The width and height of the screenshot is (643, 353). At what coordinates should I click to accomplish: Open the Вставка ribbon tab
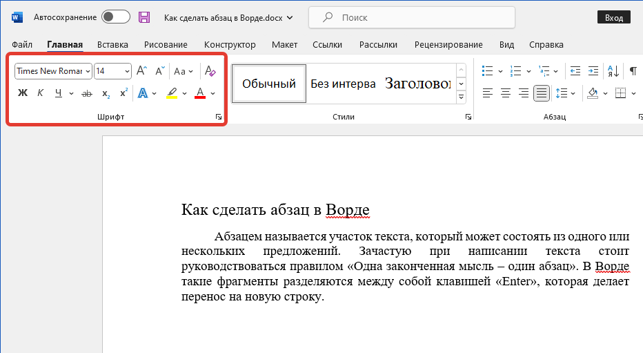click(112, 45)
